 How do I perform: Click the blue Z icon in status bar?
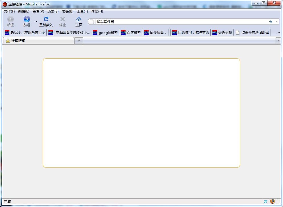[x=265, y=202]
